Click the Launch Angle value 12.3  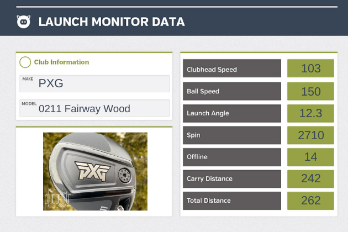pos(310,113)
